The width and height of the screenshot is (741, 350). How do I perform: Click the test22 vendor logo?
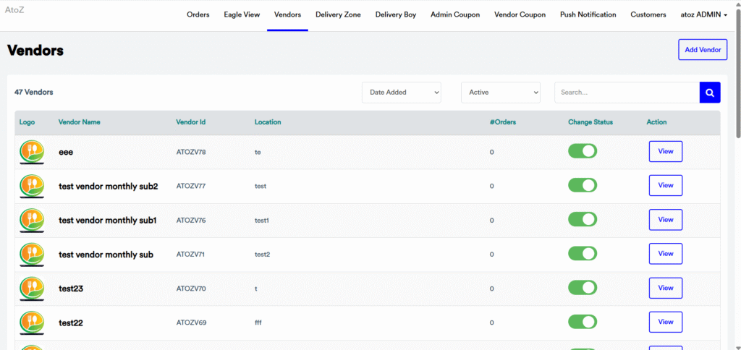click(32, 323)
